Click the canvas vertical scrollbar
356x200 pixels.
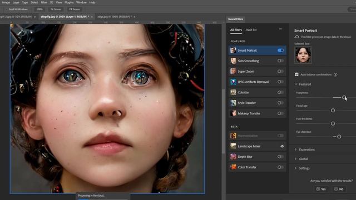pos(224,121)
